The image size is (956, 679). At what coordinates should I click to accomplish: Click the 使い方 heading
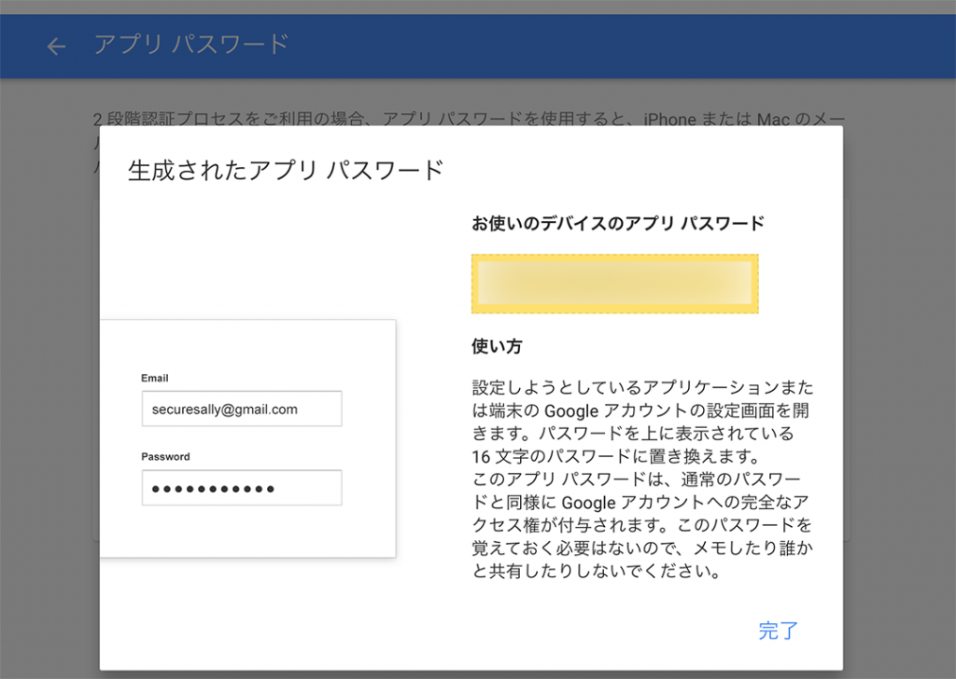pos(497,346)
